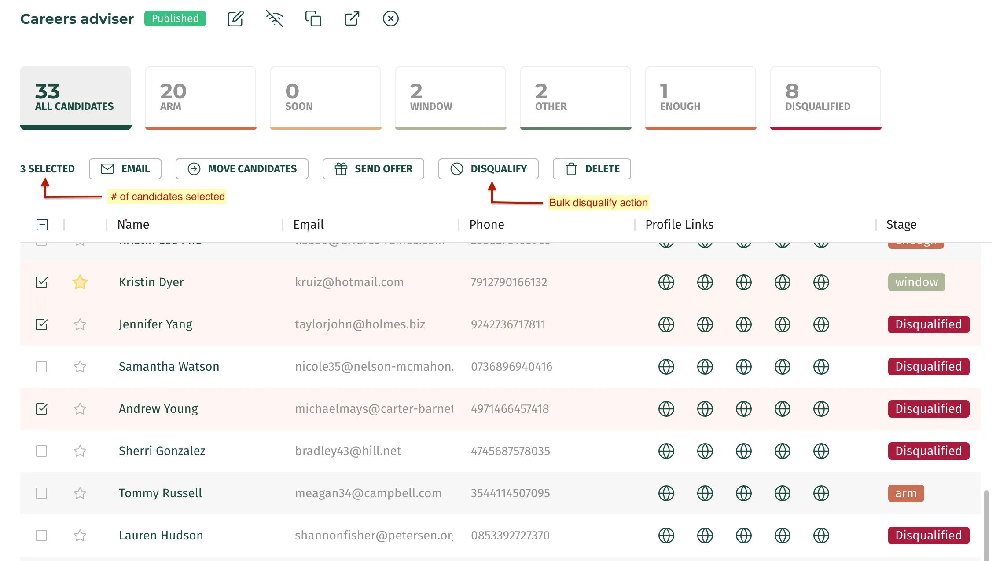Click the circled X close job icon
Screen dimensions: 1007x561
[390, 18]
